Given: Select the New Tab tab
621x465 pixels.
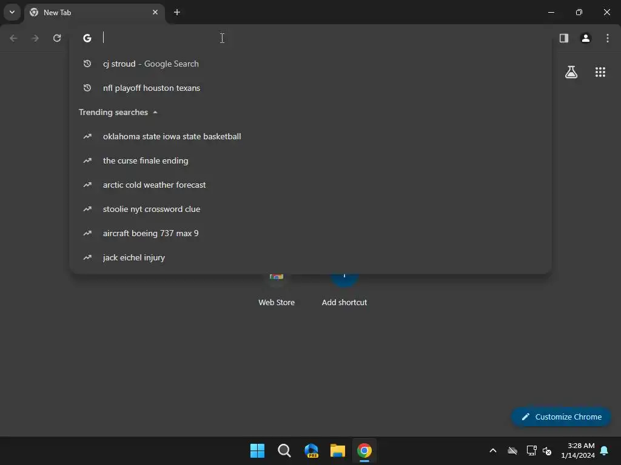Looking at the screenshot, I should [95, 13].
